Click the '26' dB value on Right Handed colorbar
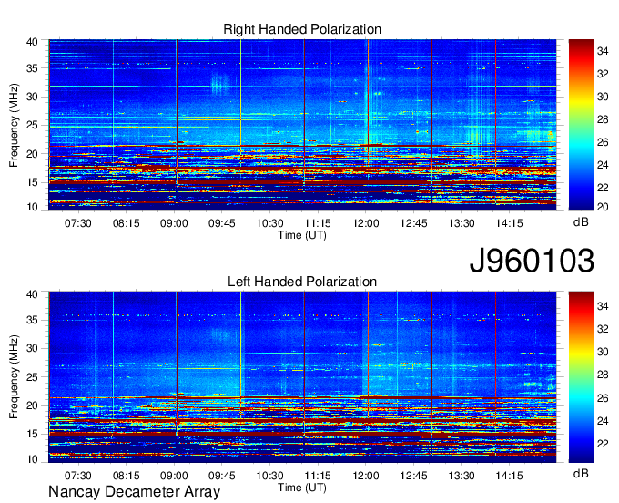The height and width of the screenshot is (503, 619). point(603,142)
